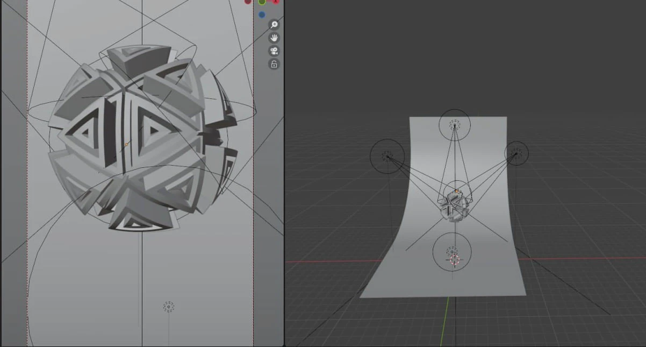Click the red-white 3D cursor
646x347 pixels.
click(x=455, y=260)
